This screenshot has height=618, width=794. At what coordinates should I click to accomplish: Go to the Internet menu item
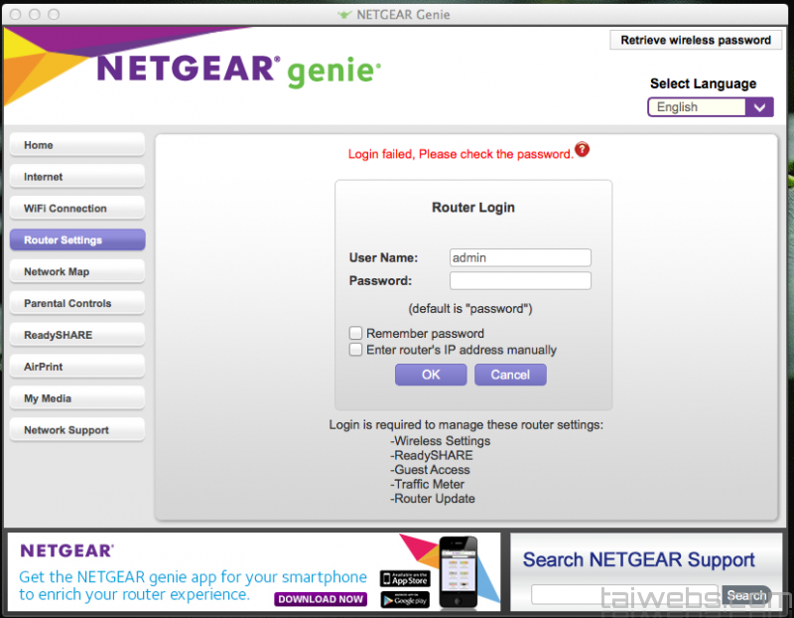click(x=77, y=177)
